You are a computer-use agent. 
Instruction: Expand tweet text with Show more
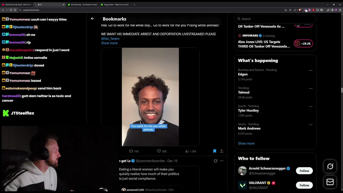(109, 43)
